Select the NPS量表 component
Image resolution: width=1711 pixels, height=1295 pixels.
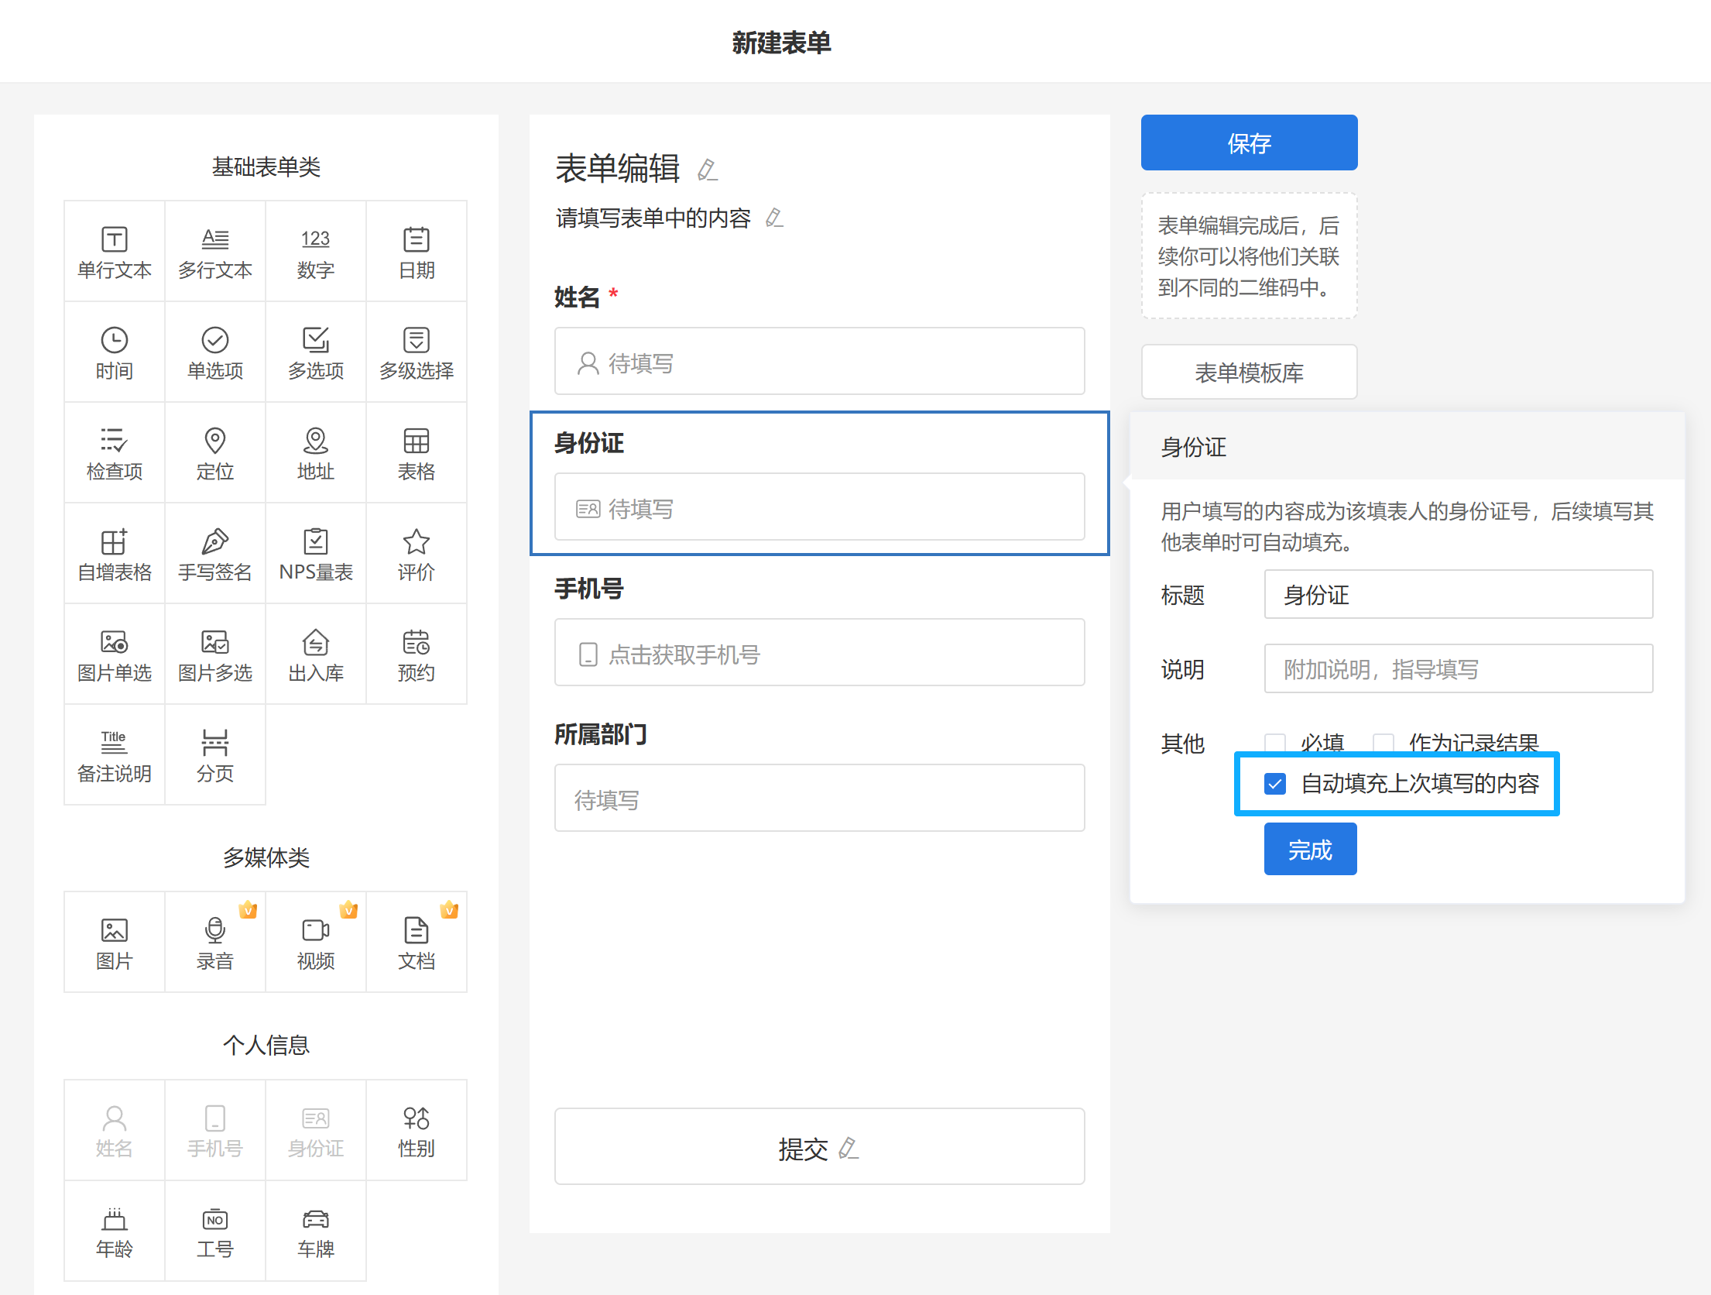tap(316, 554)
